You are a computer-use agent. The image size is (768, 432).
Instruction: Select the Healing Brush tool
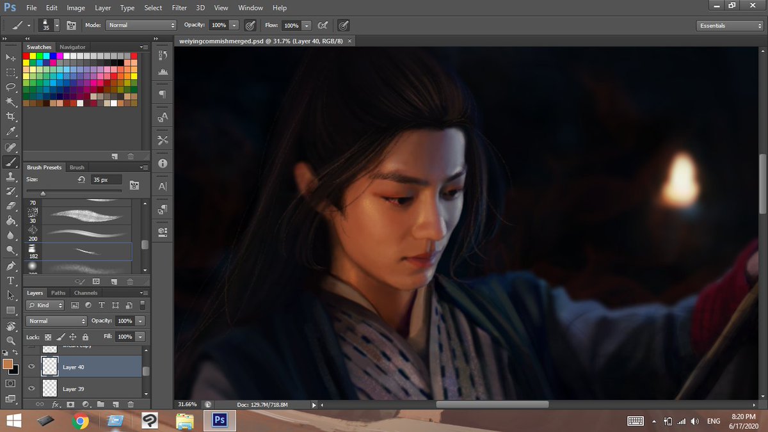(x=10, y=147)
